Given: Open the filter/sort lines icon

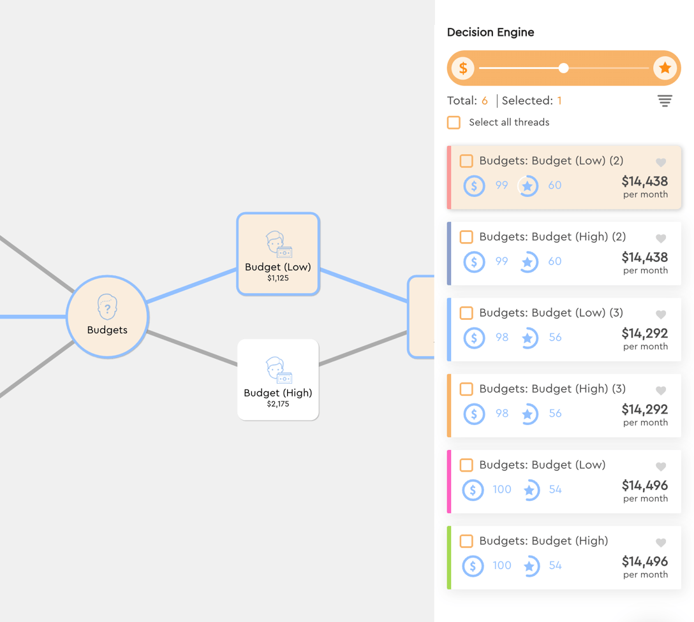Looking at the screenshot, I should [x=665, y=101].
